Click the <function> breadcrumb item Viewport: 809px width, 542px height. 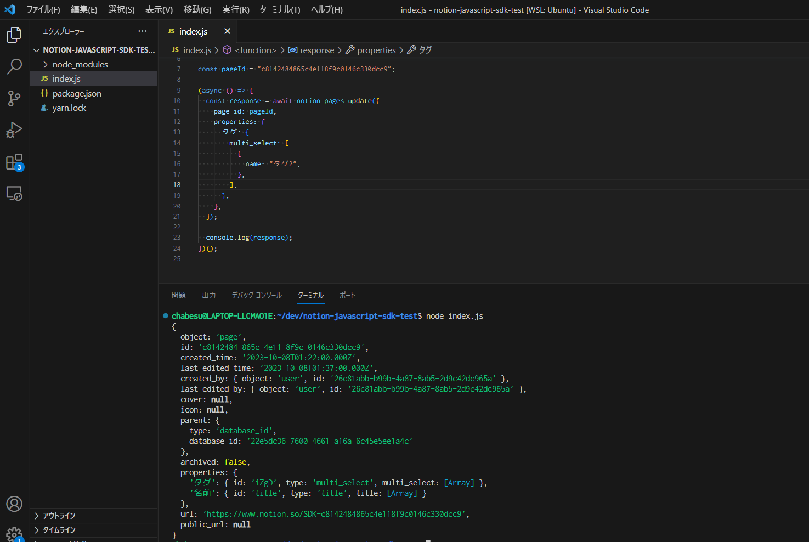click(256, 50)
